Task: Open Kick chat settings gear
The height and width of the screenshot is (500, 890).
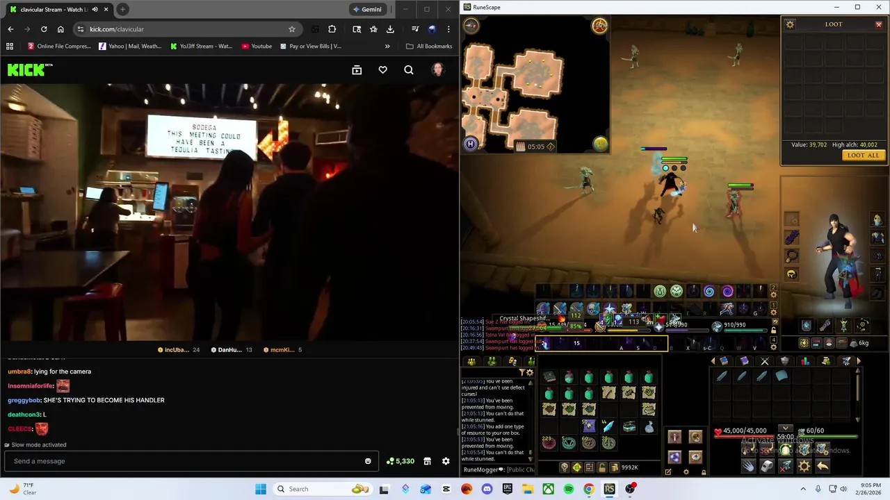Action: click(x=446, y=461)
